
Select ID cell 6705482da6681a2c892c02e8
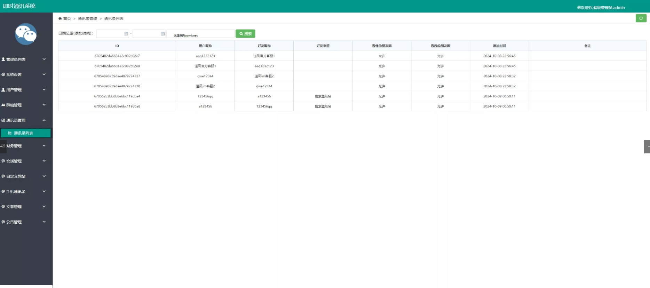pos(117,66)
